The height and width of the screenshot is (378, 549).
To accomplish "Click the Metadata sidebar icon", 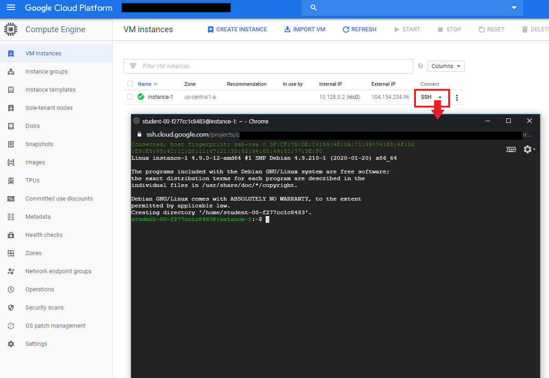I will [x=11, y=217].
